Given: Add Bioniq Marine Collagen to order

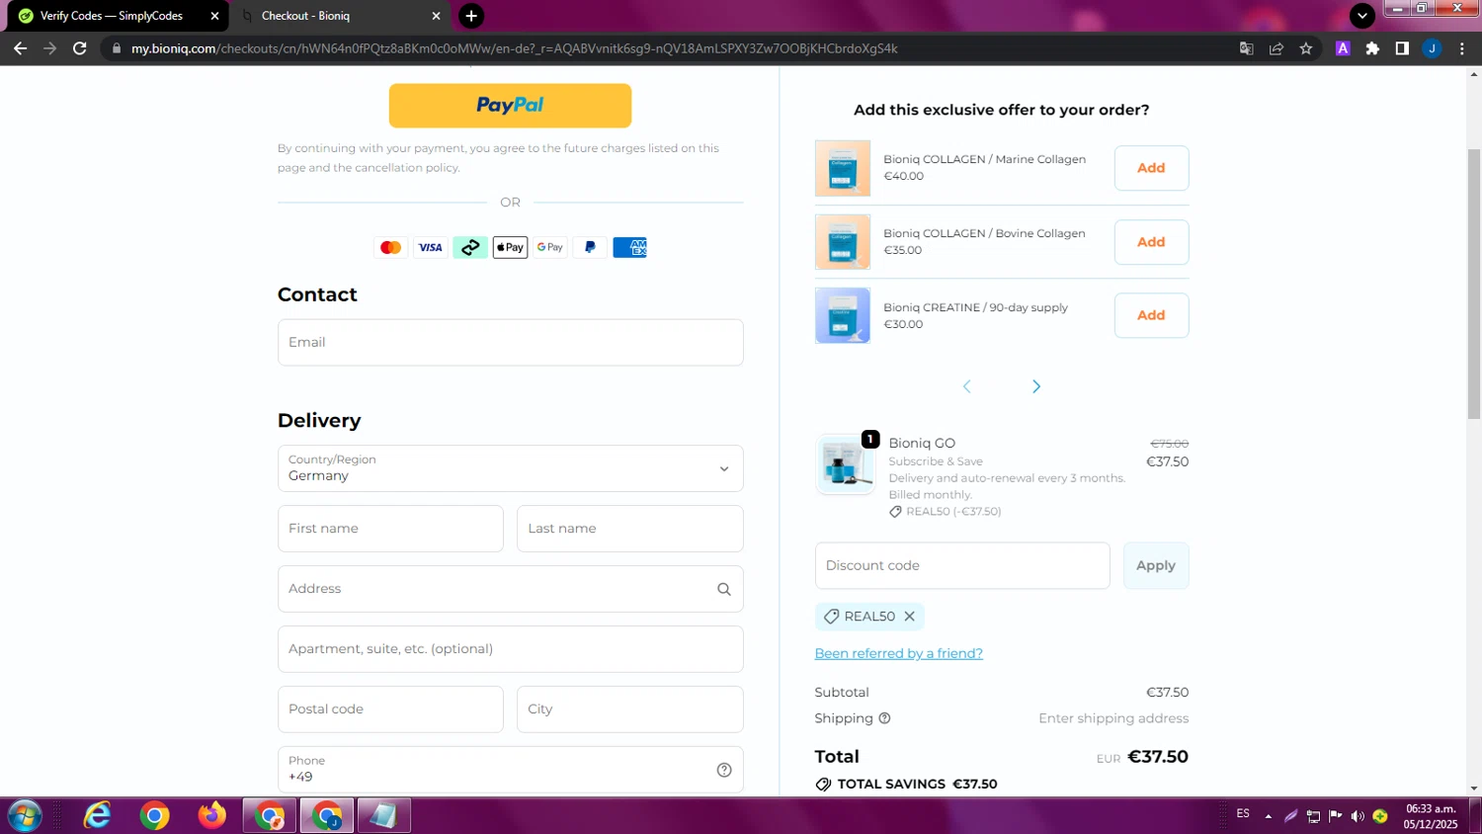Looking at the screenshot, I should click(x=1151, y=168).
